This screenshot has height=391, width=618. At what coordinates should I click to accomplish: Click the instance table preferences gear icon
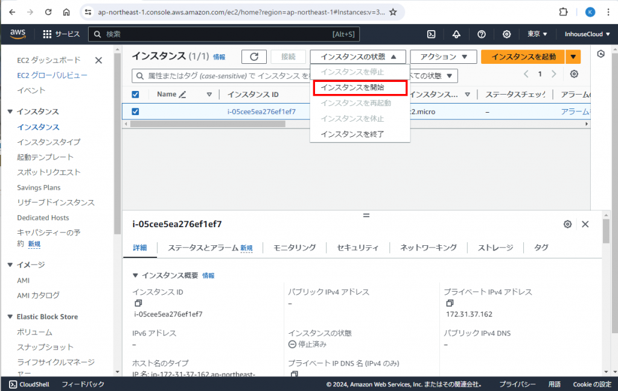click(x=574, y=74)
